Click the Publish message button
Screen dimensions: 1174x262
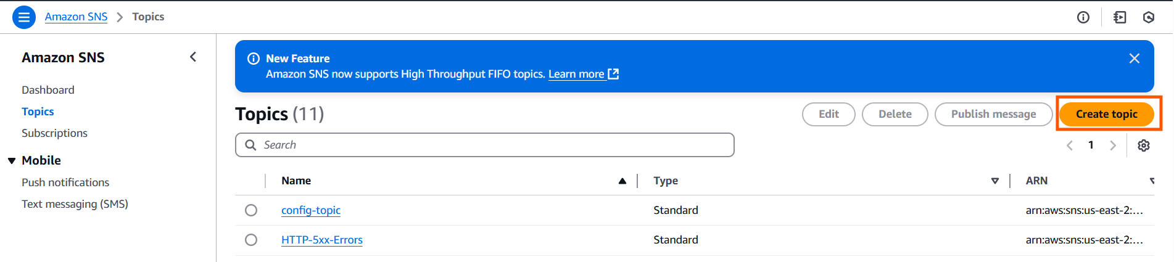[994, 114]
